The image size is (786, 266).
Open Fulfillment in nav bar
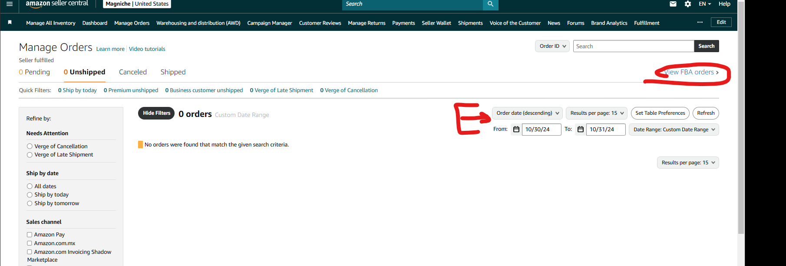(647, 23)
